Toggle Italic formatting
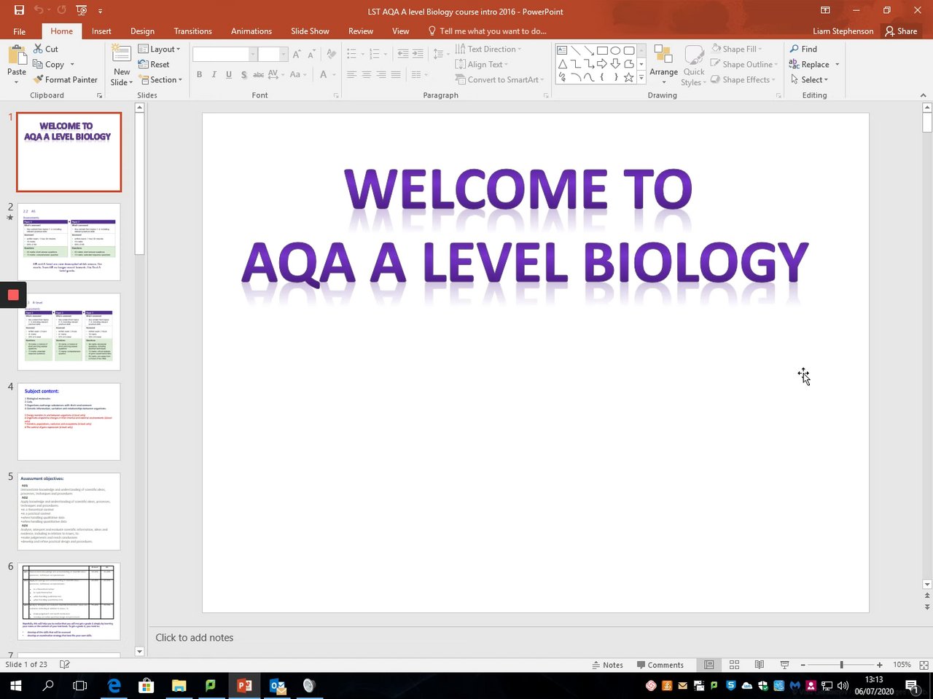Image resolution: width=933 pixels, height=699 pixels. pos(214,74)
